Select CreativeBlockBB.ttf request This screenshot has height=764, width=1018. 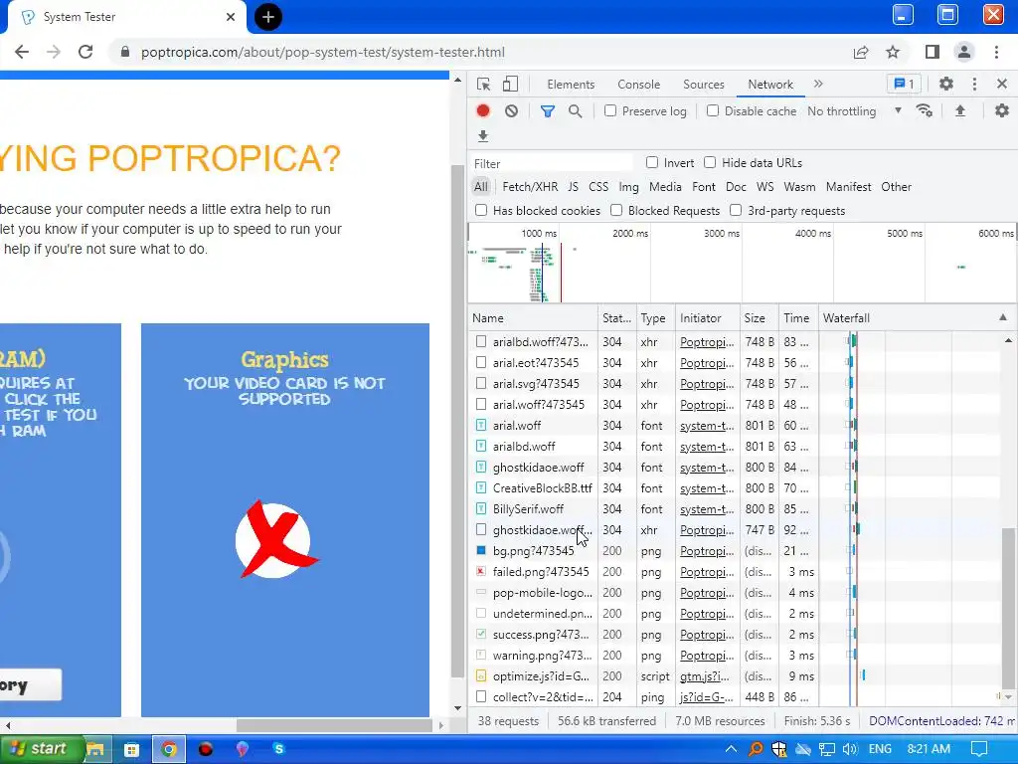(542, 487)
